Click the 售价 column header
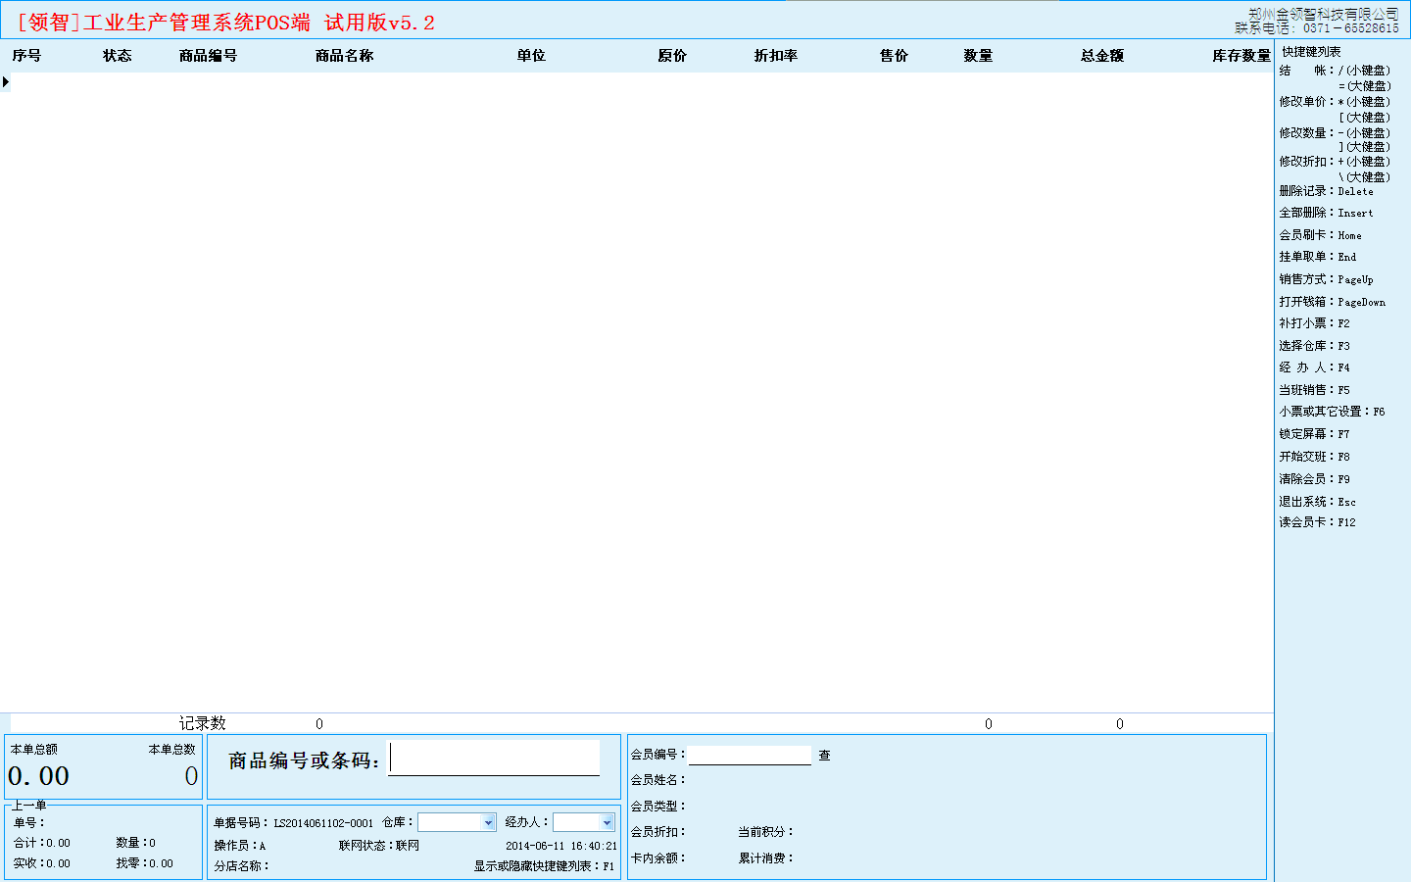The image size is (1411, 882). coord(894,56)
